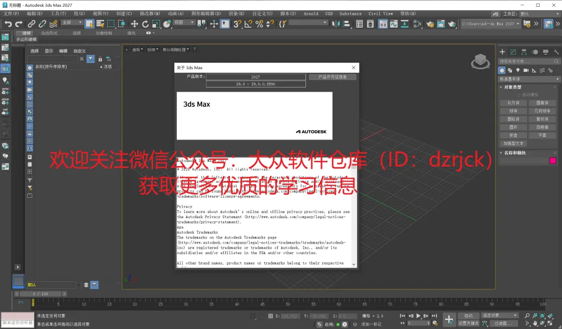Open the magenta object color swatch
This screenshot has height=329, width=562.
(x=553, y=160)
